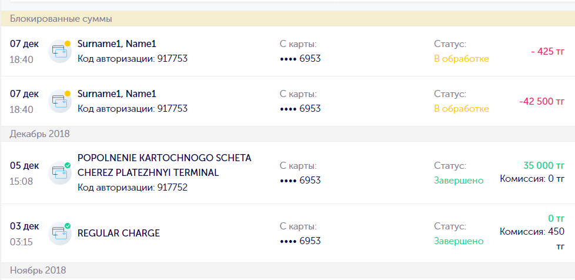Click authorization code 917752 text

132,188
